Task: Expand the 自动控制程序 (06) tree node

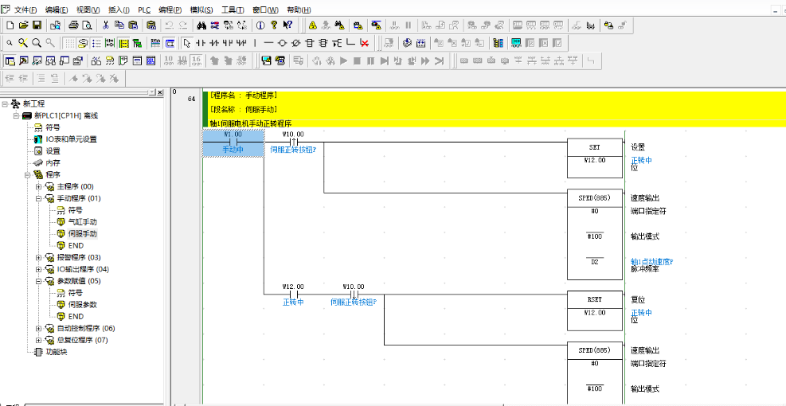Action: tap(39, 328)
